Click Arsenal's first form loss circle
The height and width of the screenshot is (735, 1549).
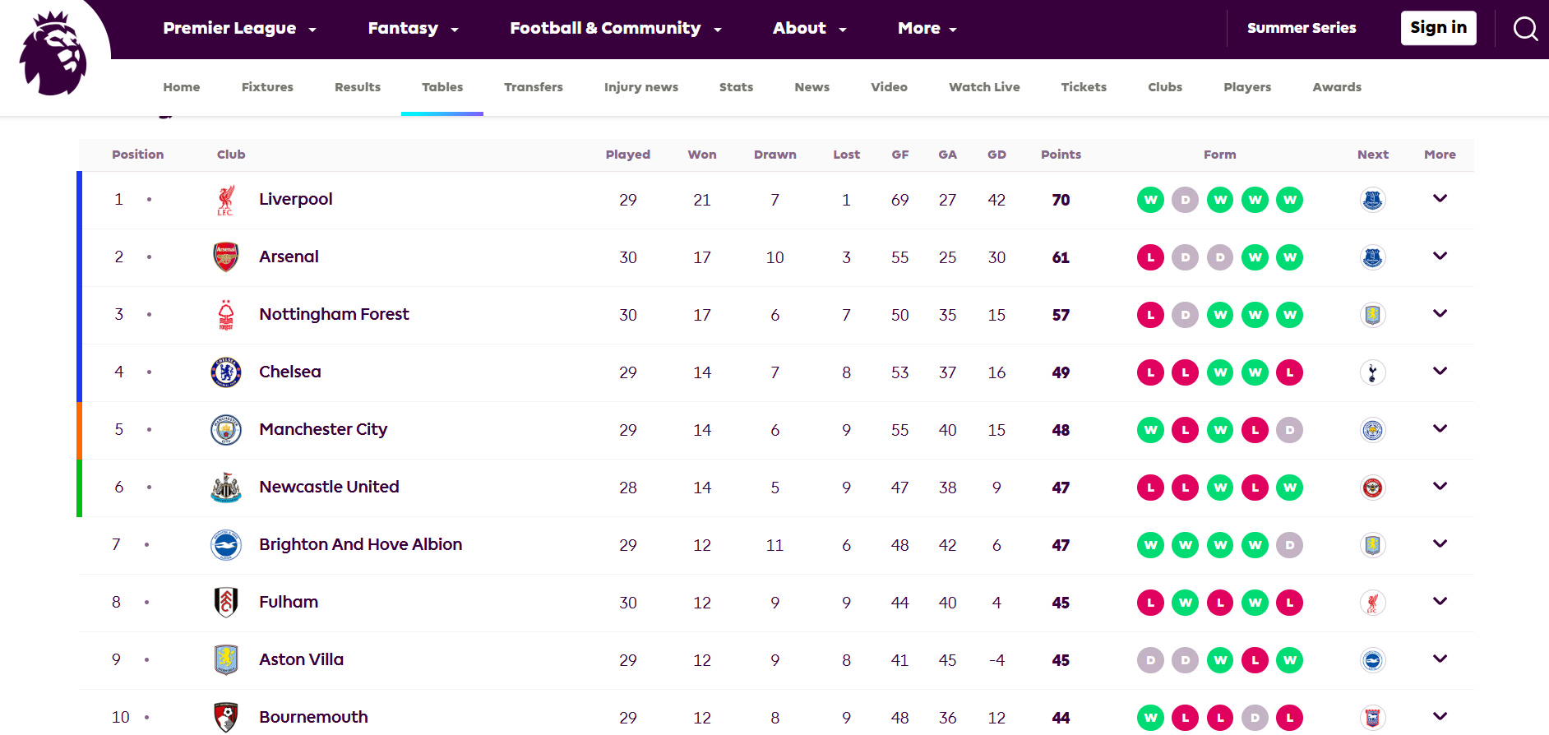(x=1150, y=257)
